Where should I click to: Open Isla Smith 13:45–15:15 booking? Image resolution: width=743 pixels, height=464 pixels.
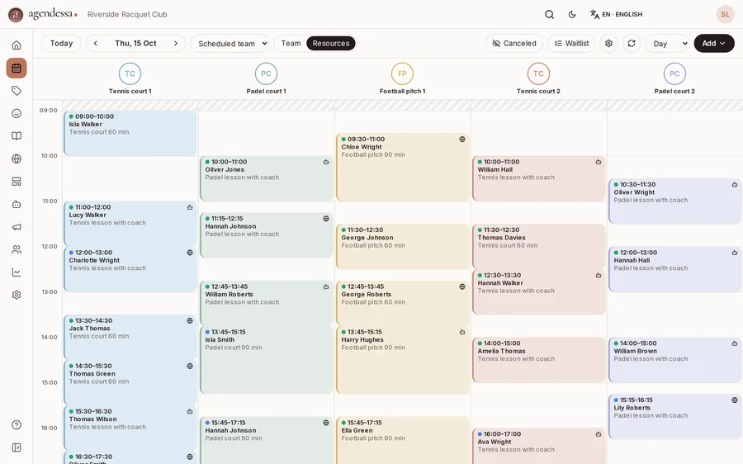[x=267, y=360]
